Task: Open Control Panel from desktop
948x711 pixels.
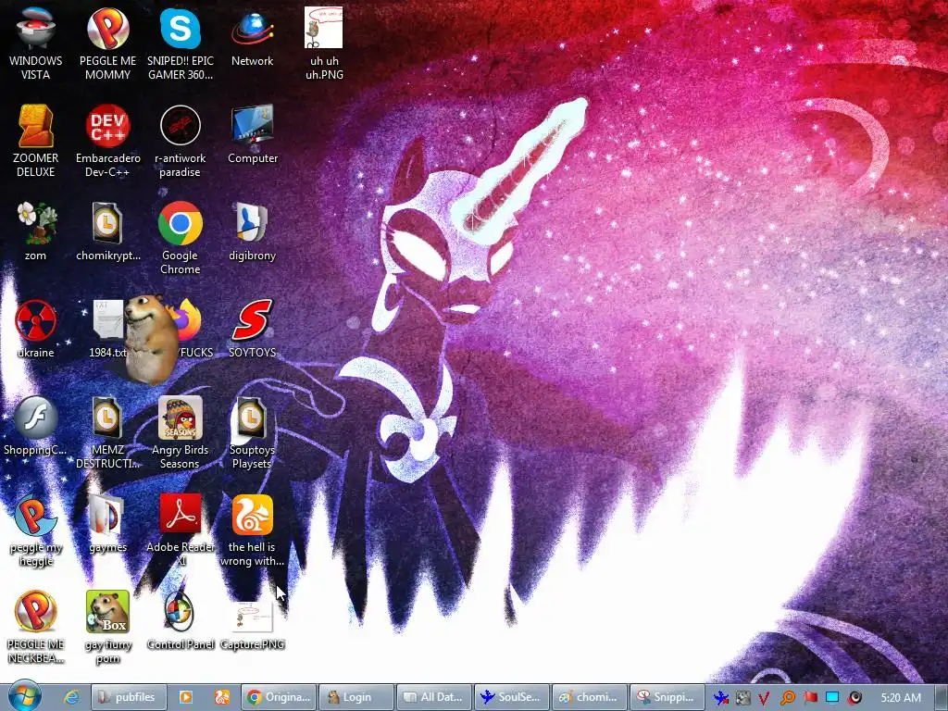Action: [181, 621]
